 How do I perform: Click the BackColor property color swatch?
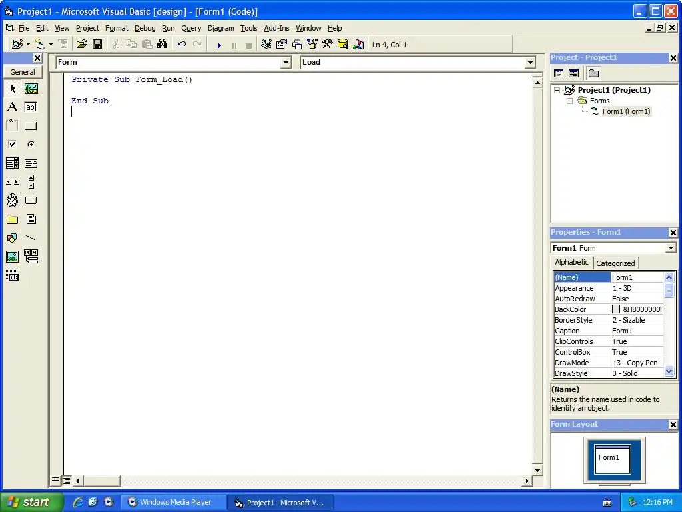point(616,309)
